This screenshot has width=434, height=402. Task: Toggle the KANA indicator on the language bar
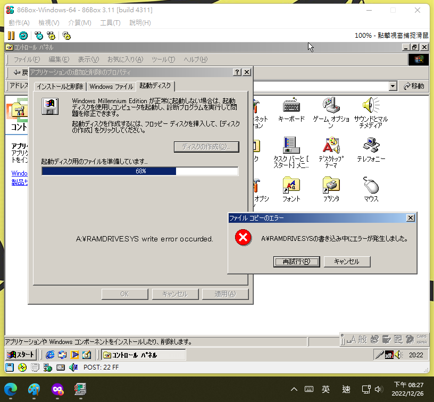tap(421, 342)
